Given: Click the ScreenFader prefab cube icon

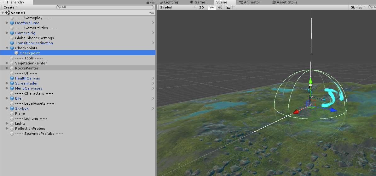Looking at the screenshot, I should tap(12, 83).
